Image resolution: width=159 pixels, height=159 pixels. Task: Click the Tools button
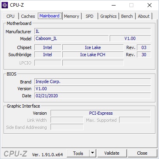[x=78, y=153]
